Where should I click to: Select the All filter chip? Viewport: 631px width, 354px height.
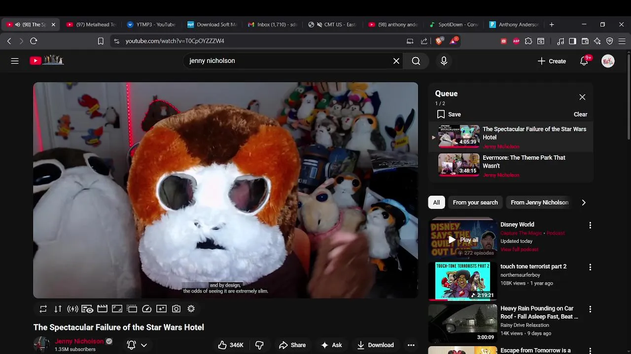click(x=436, y=203)
